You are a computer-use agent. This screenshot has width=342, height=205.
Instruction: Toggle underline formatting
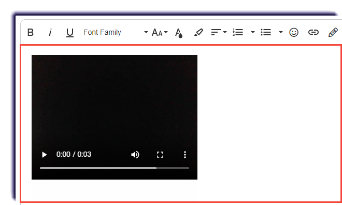click(x=70, y=33)
